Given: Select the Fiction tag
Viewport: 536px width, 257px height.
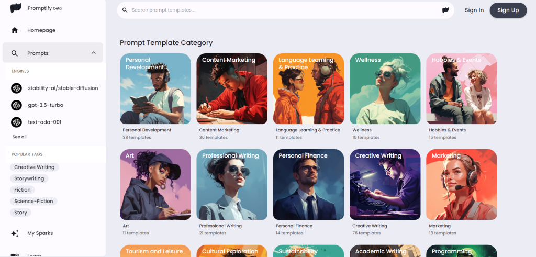Looking at the screenshot, I should [x=22, y=189].
